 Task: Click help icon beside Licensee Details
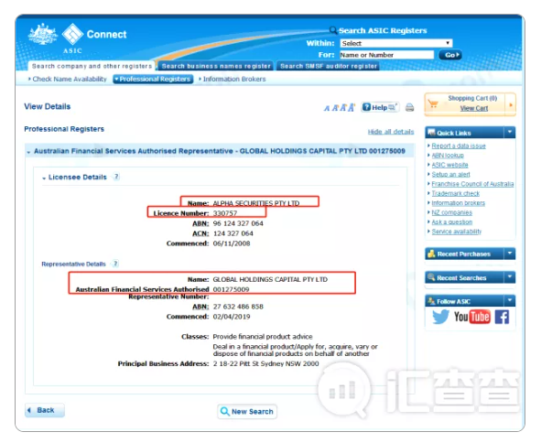(116, 177)
